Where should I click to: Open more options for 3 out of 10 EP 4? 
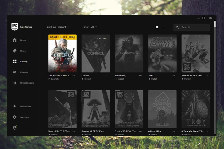point(141,131)
